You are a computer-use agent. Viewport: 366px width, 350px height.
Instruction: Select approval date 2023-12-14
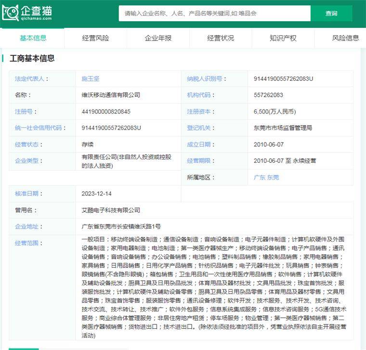tap(96, 194)
